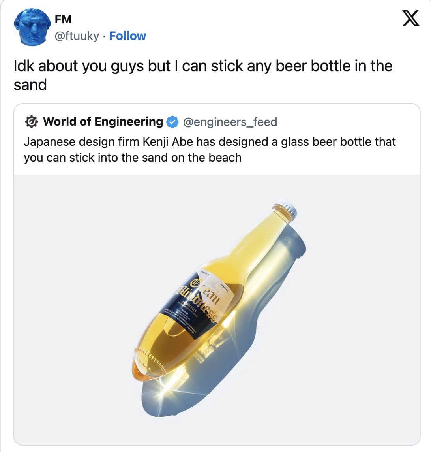Open the beer bottle photo
This screenshot has width=431, height=452.
(x=217, y=308)
